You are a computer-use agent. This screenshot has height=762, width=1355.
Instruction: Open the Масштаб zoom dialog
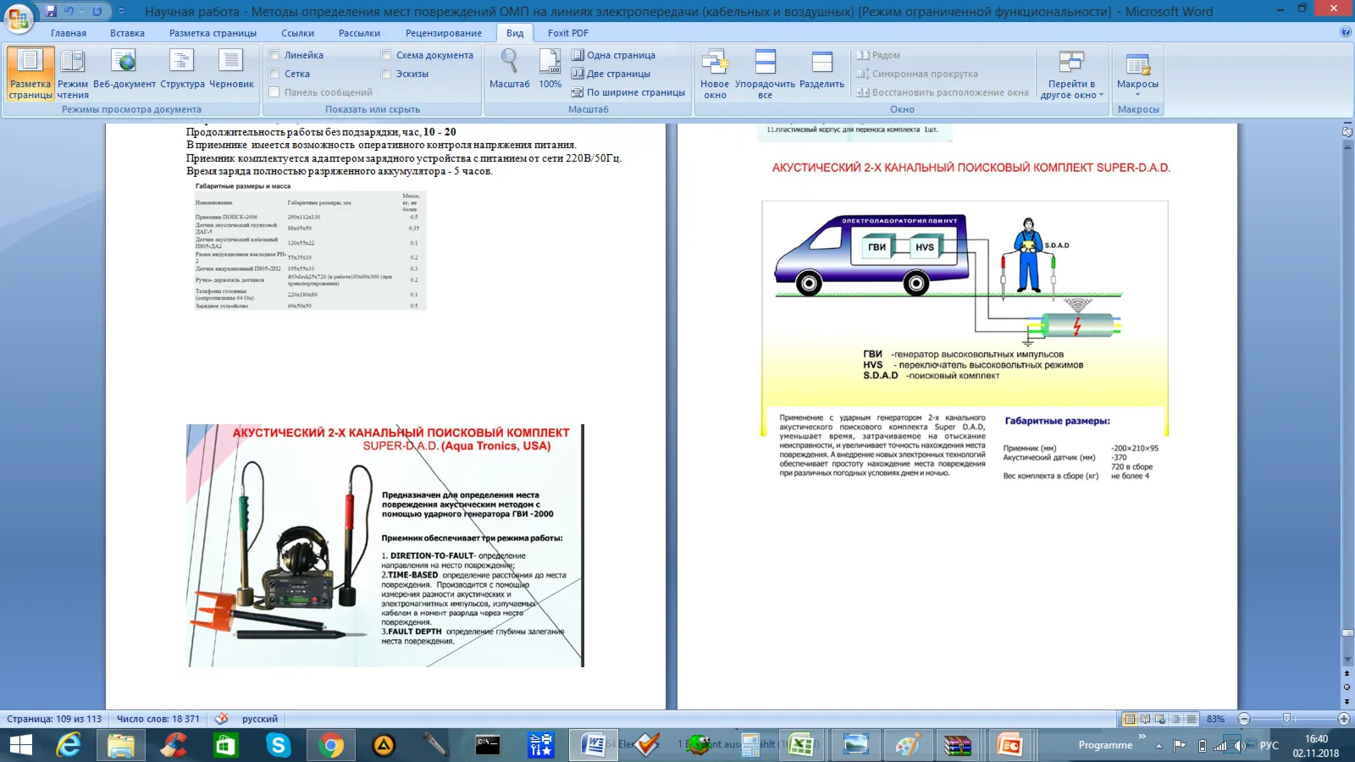pyautogui.click(x=510, y=69)
